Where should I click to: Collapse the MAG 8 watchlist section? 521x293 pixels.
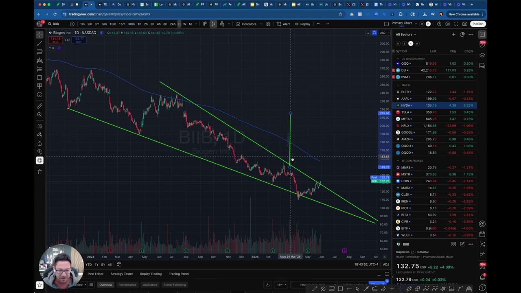pos(398,85)
